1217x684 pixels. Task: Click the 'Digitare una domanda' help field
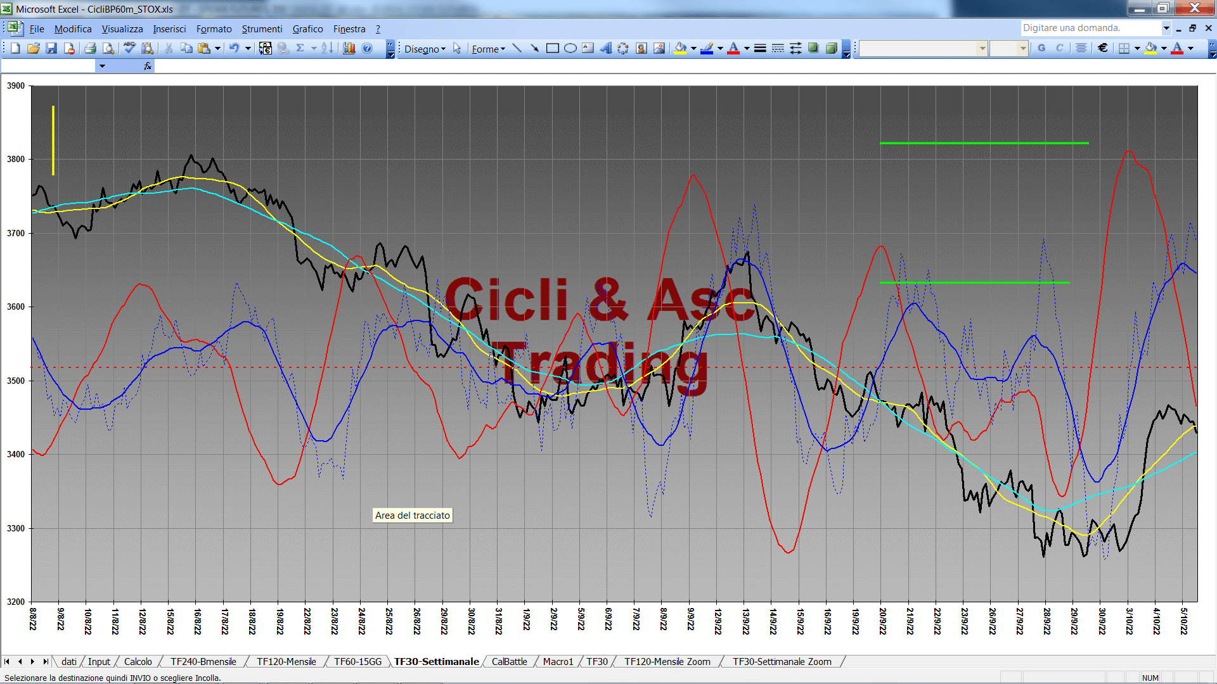click(1090, 28)
